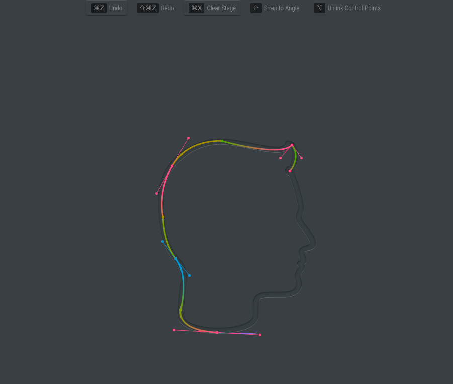Viewport: 453px width, 384px height.
Task: Grab the pink control handle above the head's upper-left
Action: click(x=189, y=138)
